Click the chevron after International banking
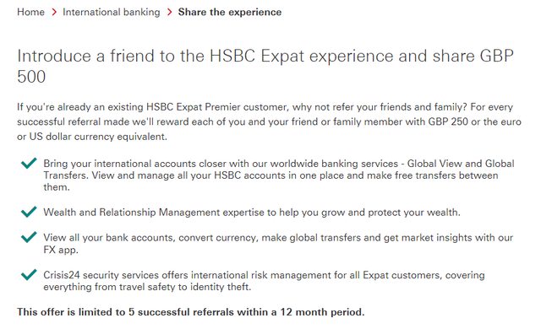Image resolution: width=541 pixels, height=329 pixels. pyautogui.click(x=169, y=12)
